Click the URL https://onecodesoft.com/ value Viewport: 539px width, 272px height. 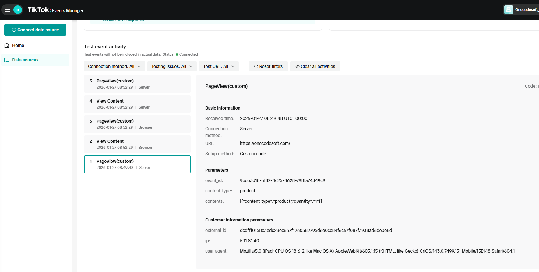265,143
